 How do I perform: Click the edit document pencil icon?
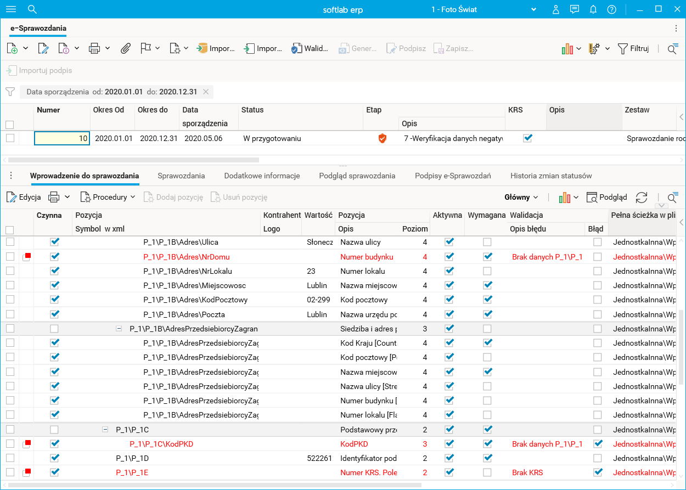[x=43, y=48]
